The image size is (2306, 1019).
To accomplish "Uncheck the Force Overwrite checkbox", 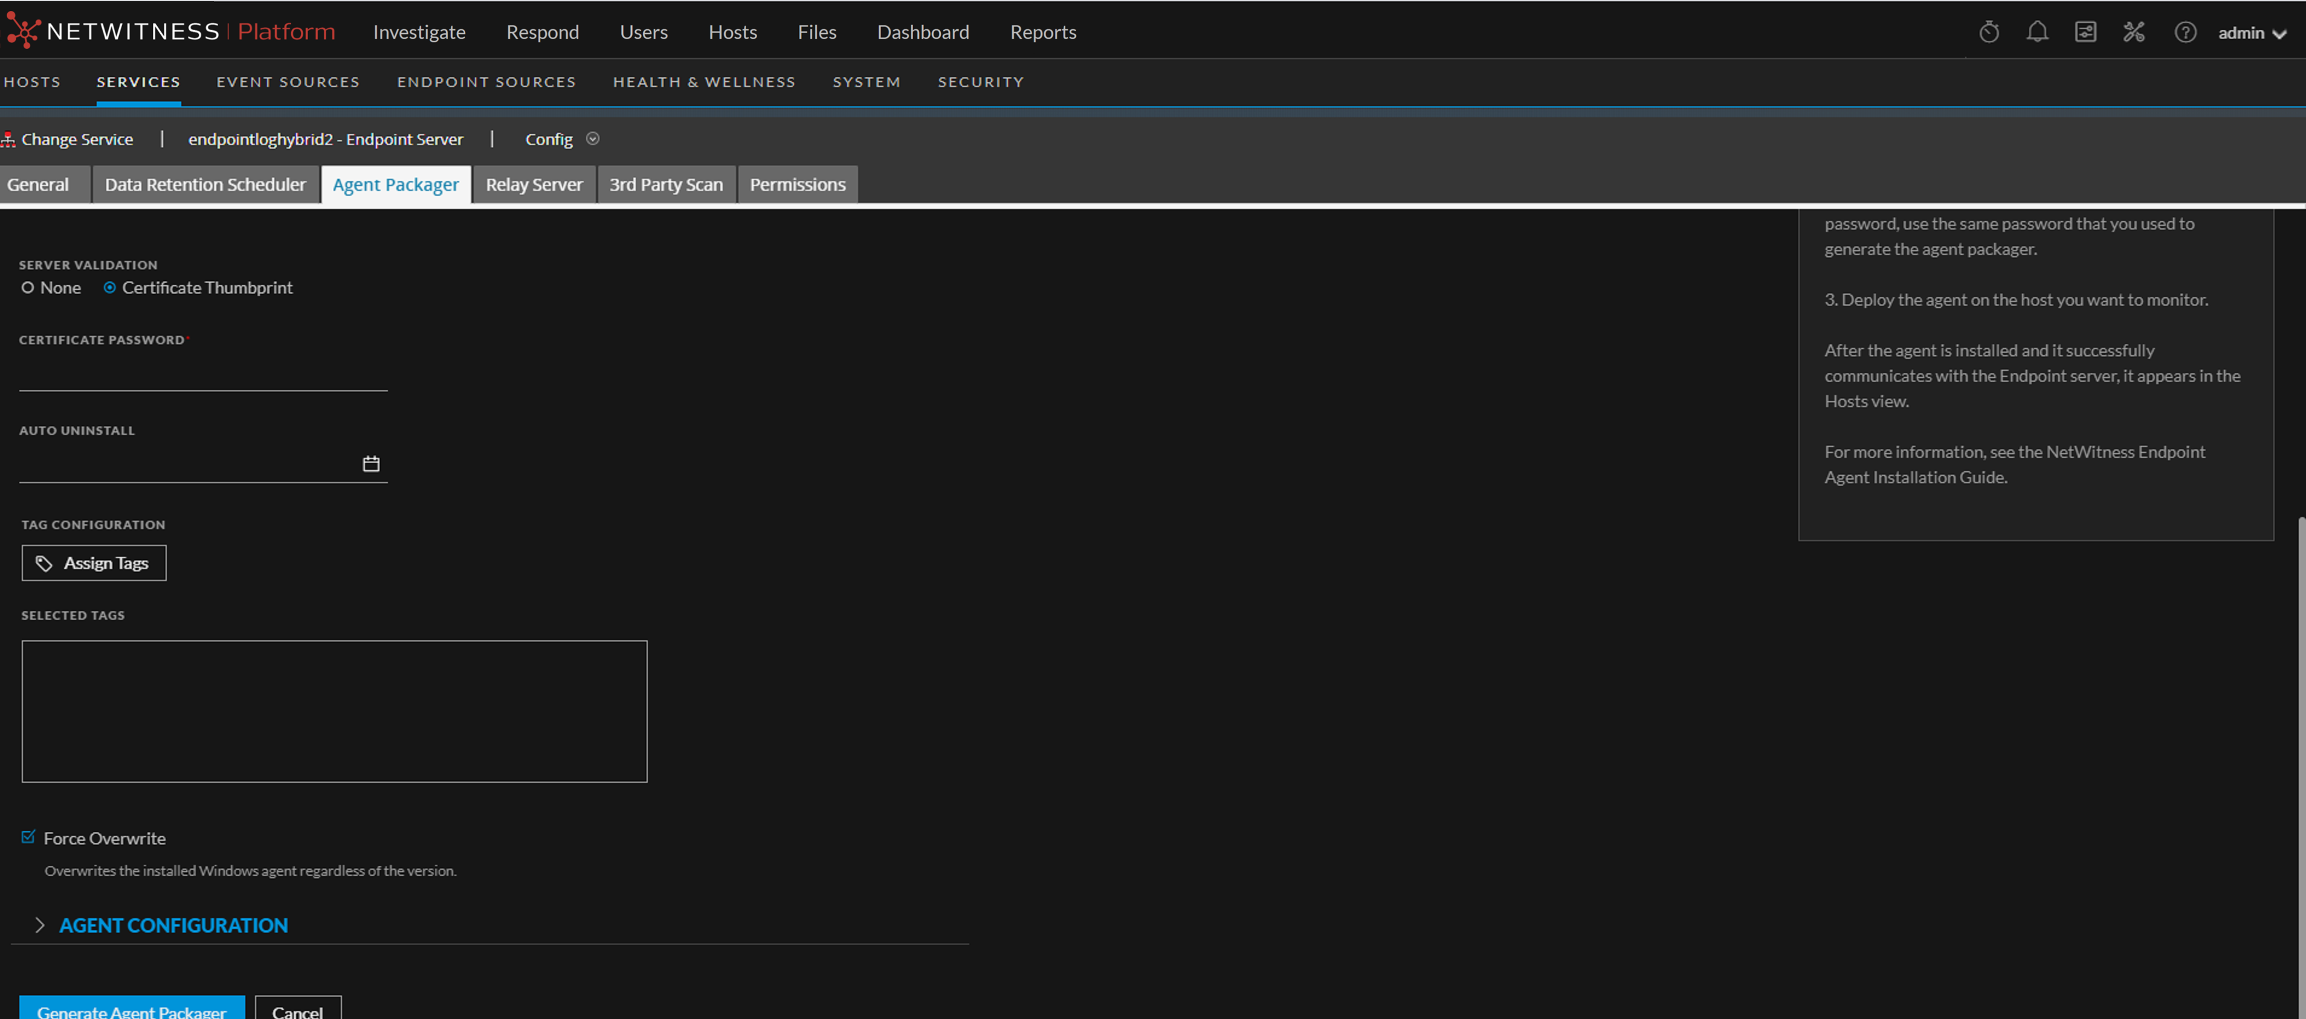I will 28,837.
